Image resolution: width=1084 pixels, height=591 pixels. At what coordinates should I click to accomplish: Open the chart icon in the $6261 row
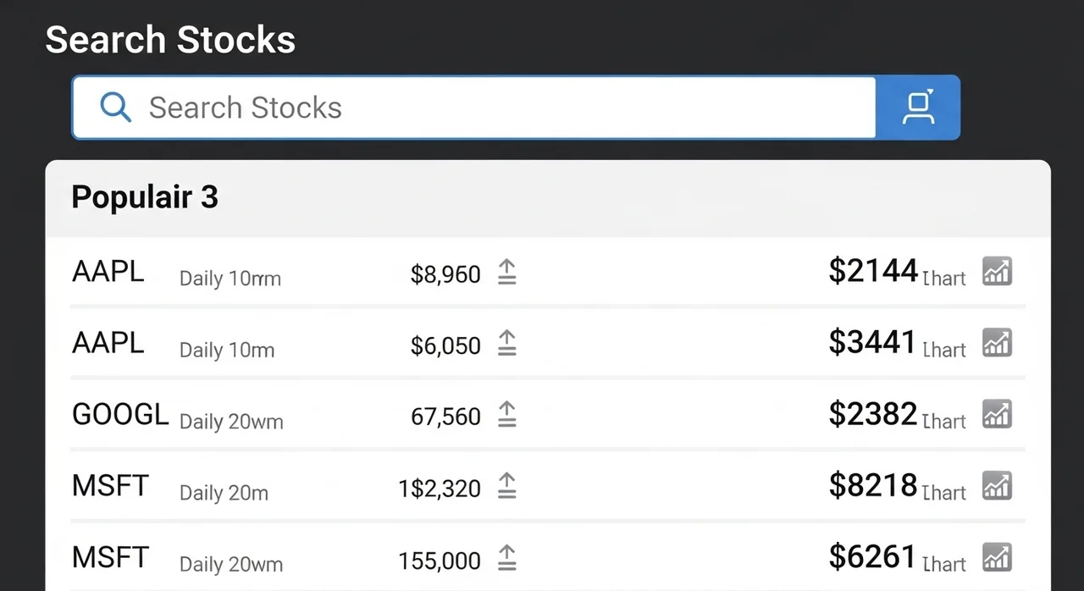[x=997, y=558]
